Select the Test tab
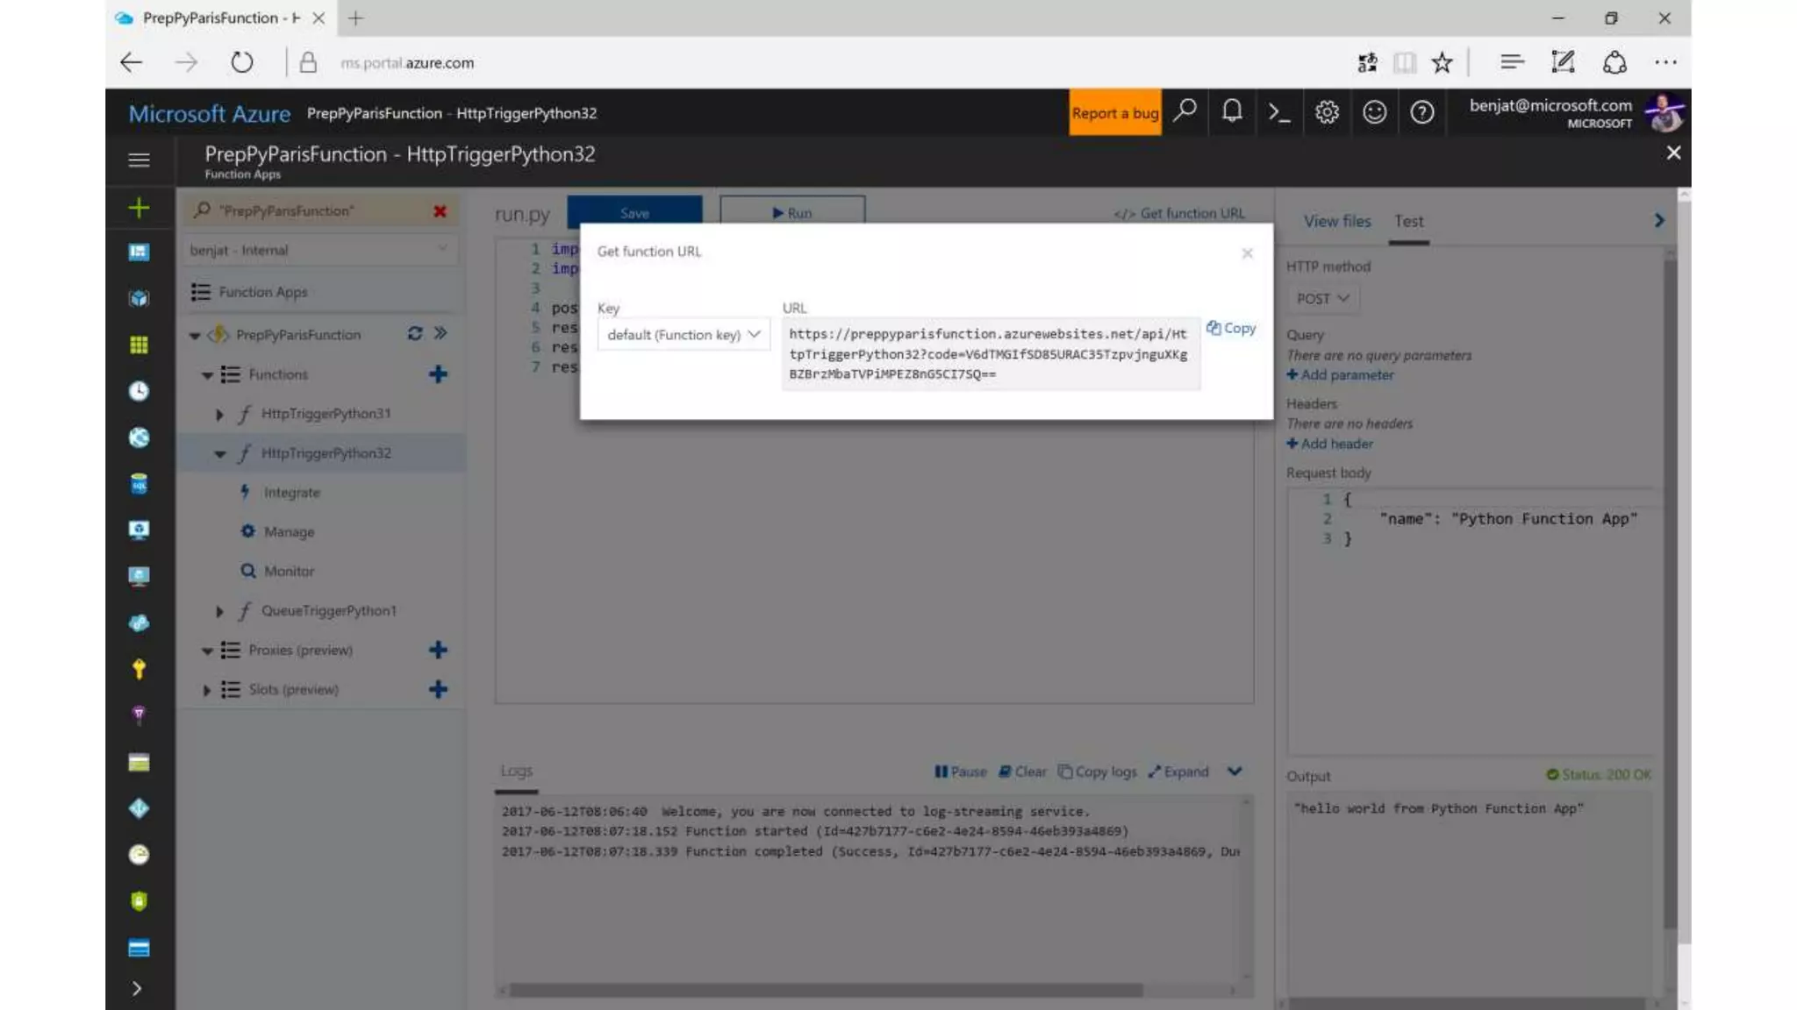1797x1010 pixels. coord(1408,221)
